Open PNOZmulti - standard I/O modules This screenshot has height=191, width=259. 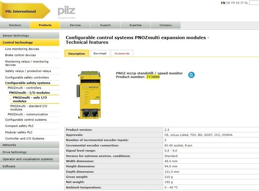coord(28,108)
